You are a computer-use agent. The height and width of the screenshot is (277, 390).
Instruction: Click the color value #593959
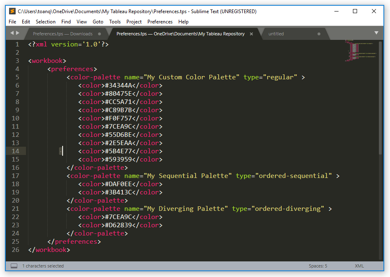118,159
